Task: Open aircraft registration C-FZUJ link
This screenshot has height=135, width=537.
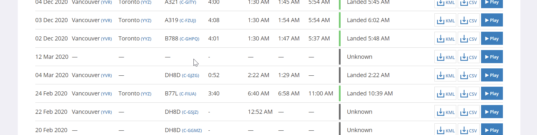Action: [x=188, y=21]
